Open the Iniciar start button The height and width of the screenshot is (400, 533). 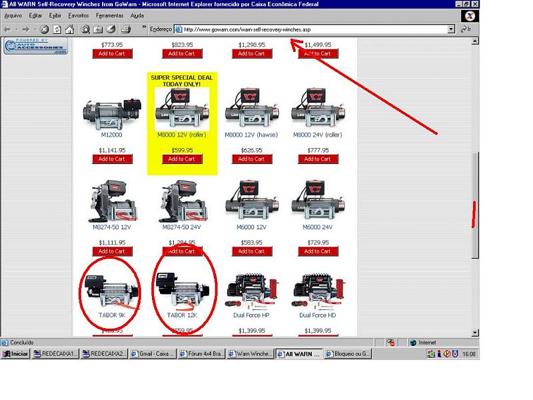[x=15, y=354]
